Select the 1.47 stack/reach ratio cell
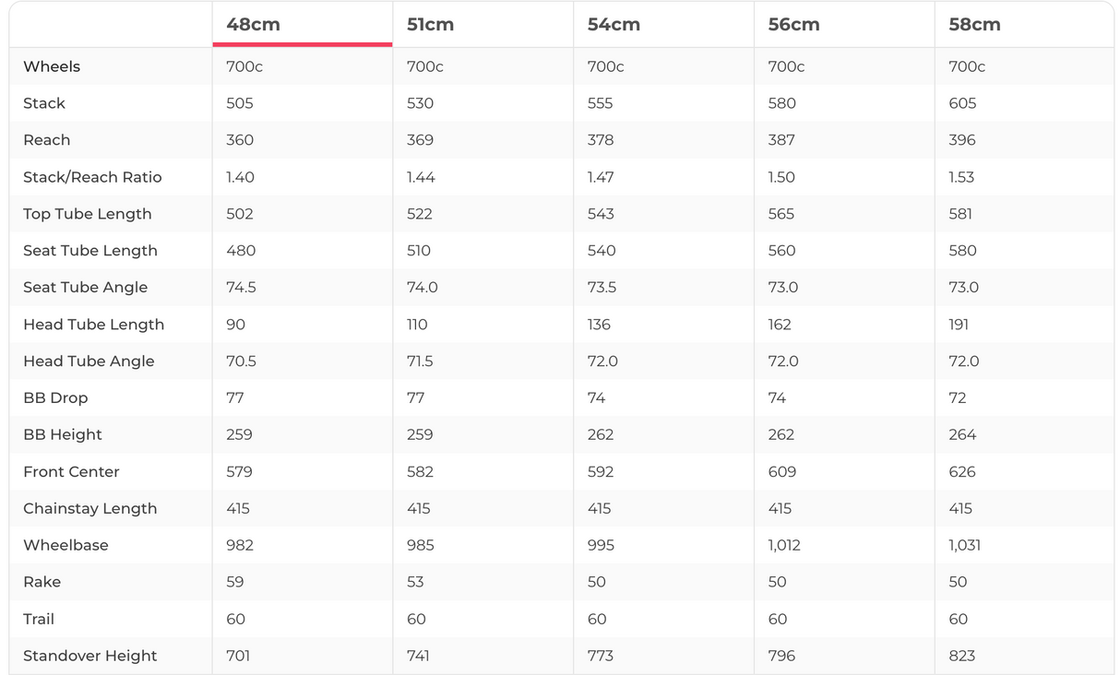The height and width of the screenshot is (675, 1120). tap(601, 177)
